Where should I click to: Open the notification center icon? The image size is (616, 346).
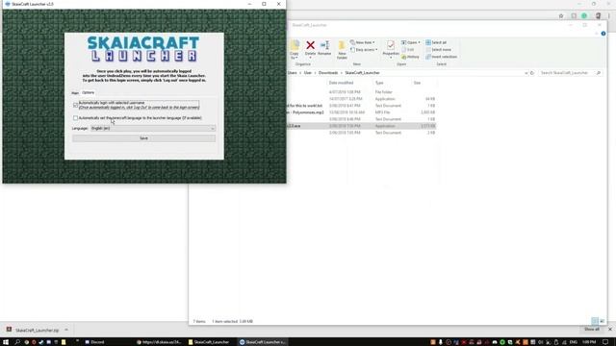click(605, 342)
